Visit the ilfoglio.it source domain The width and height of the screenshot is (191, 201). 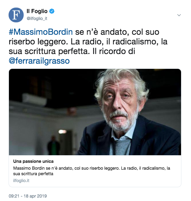pos(21,180)
